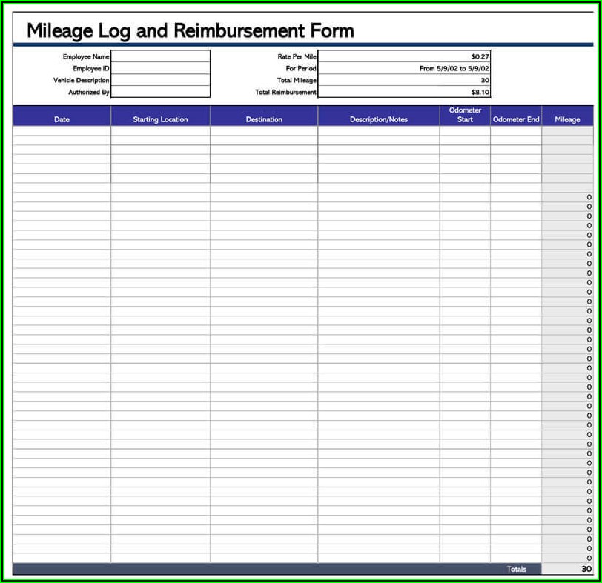Click the Rate Per Mile value cell
This screenshot has height=583, width=602.
[404, 56]
